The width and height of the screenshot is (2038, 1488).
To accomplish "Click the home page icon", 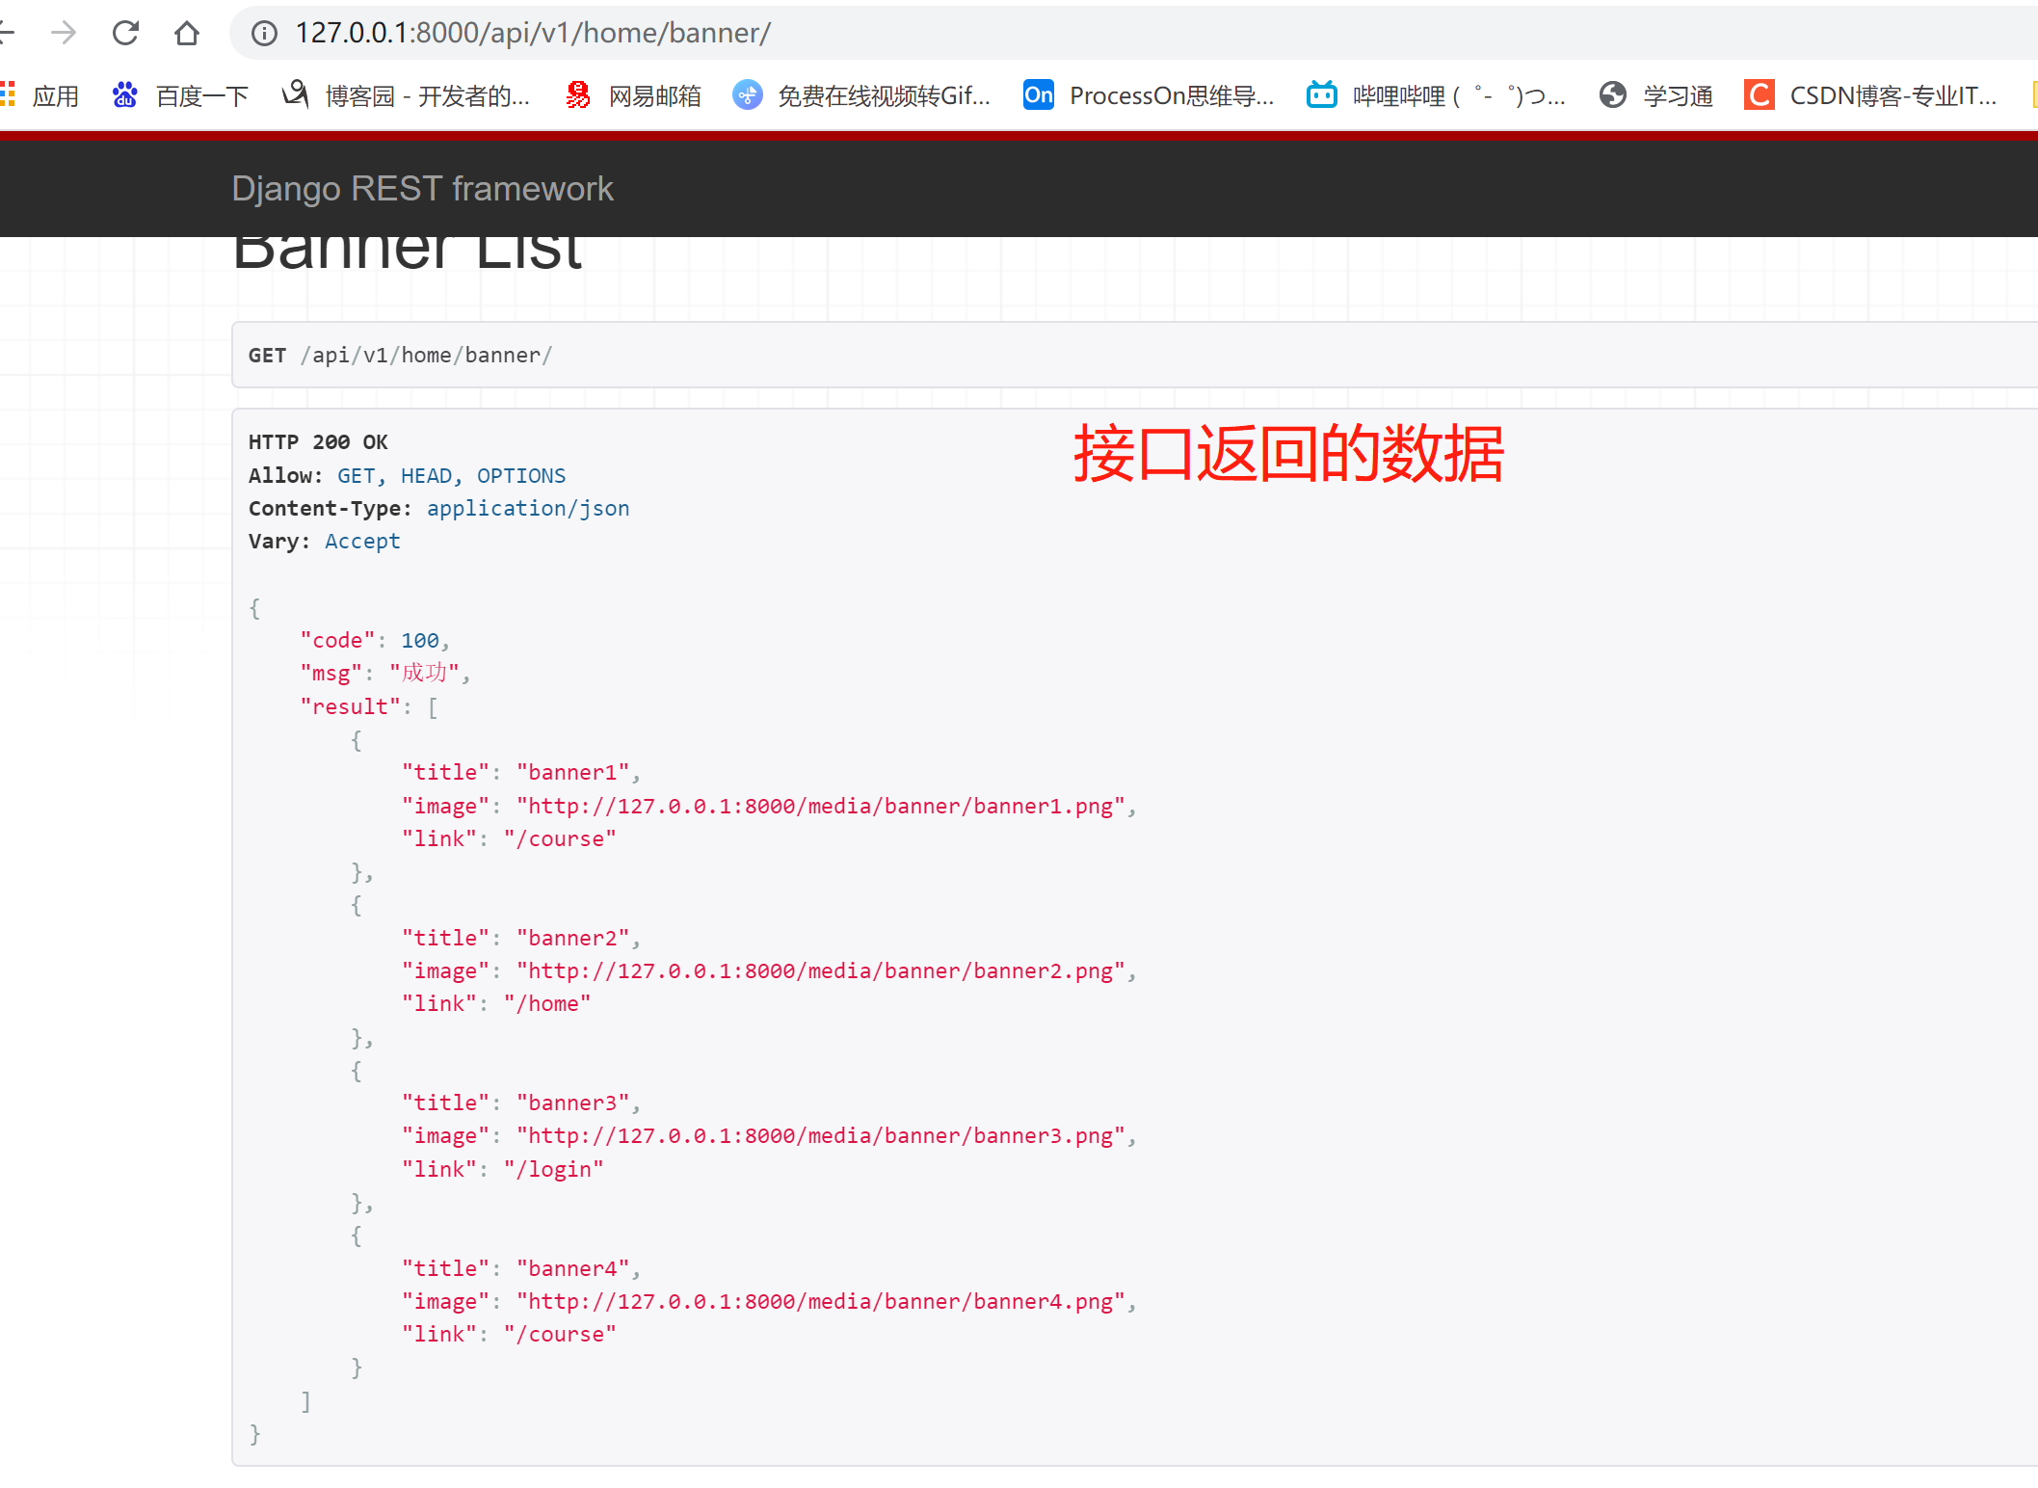I will tap(187, 33).
